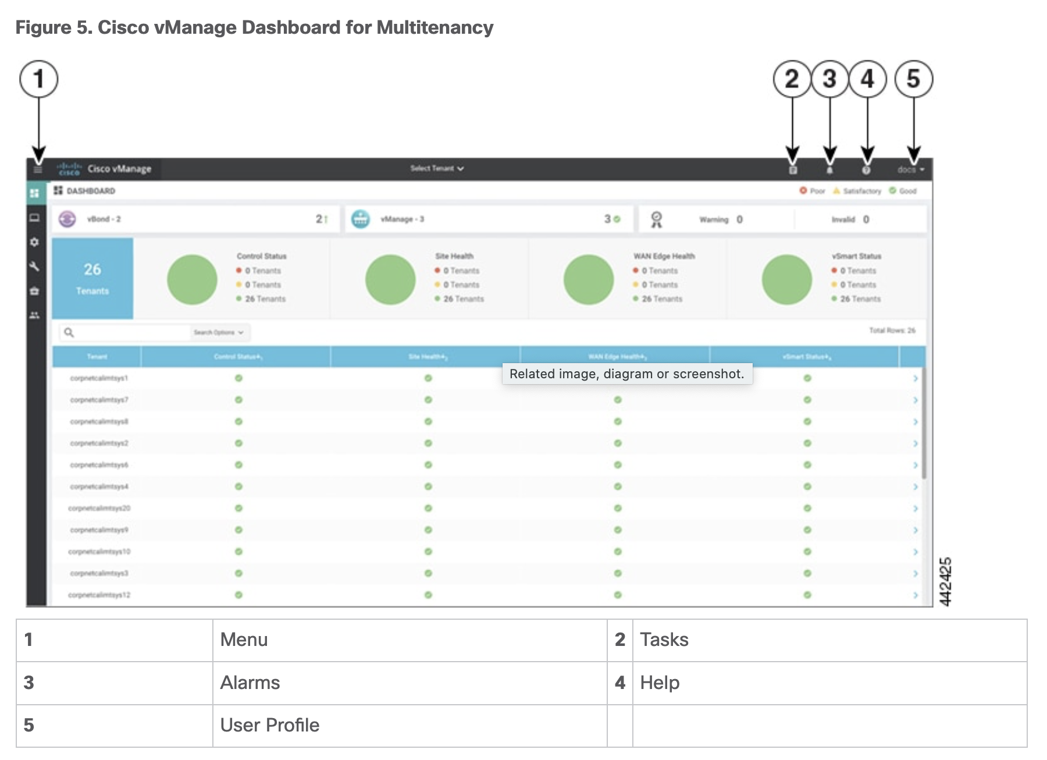The image size is (1047, 760).
Task: Open the Help question mark icon
Action: (x=866, y=170)
